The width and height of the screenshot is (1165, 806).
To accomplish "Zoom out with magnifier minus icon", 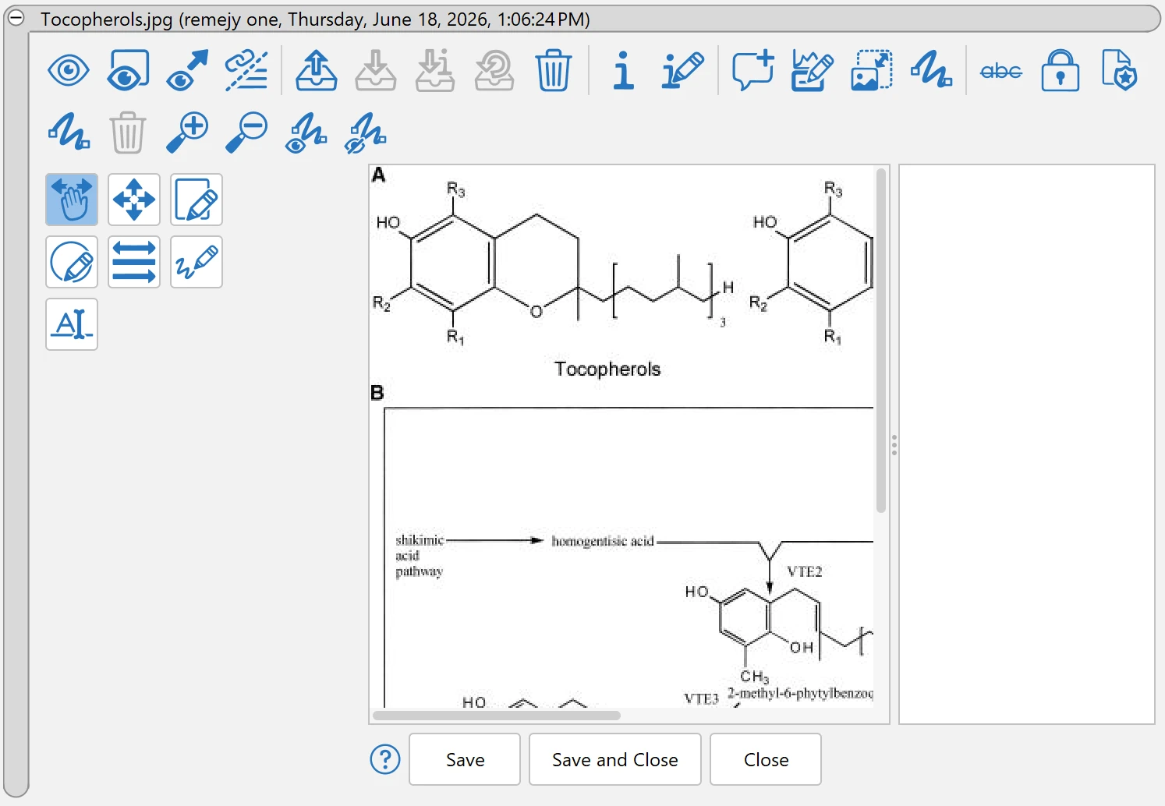I will pyautogui.click(x=246, y=133).
